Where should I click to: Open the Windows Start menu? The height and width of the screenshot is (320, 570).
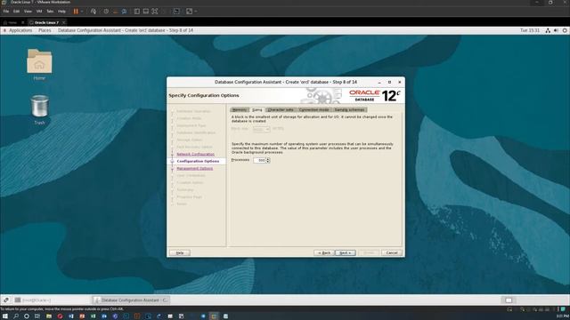(5, 316)
